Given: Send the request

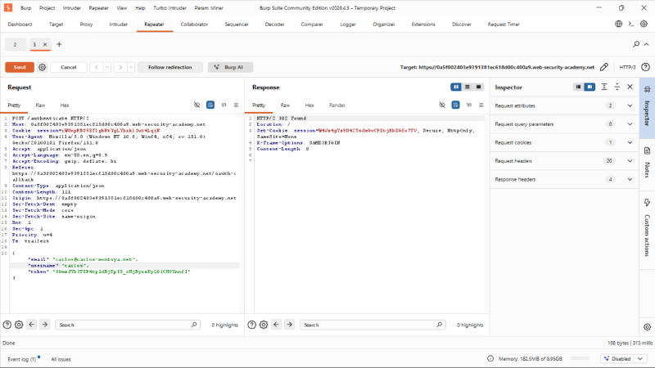Looking at the screenshot, I should [20, 67].
